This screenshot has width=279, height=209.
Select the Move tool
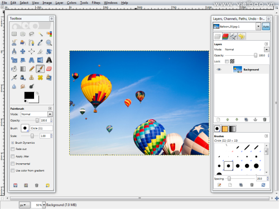tap(23, 51)
